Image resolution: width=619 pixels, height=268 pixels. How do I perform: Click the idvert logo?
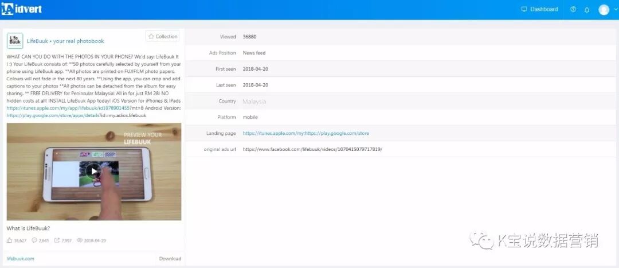click(x=21, y=9)
